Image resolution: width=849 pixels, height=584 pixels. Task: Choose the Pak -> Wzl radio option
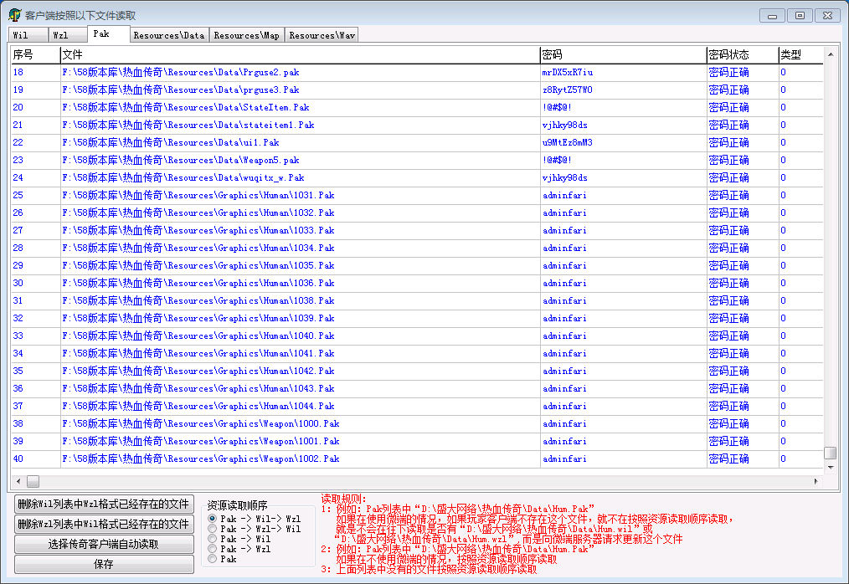pos(239,549)
